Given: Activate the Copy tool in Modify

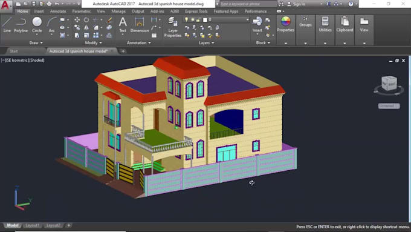Looking at the screenshot, I should (x=77, y=27).
